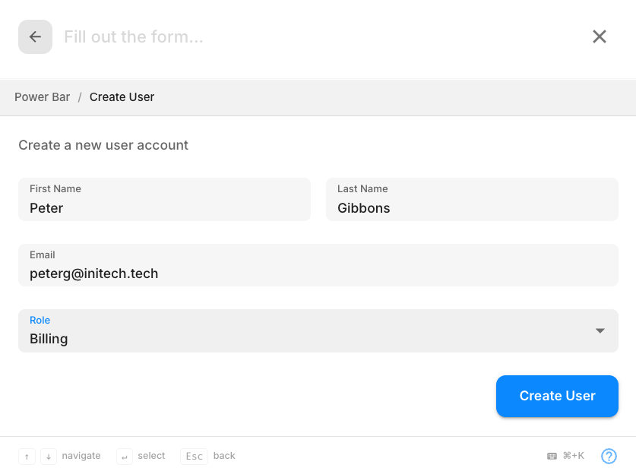636x471 pixels.
Task: Click the ⌘+K shortcut label
Action: pos(574,456)
